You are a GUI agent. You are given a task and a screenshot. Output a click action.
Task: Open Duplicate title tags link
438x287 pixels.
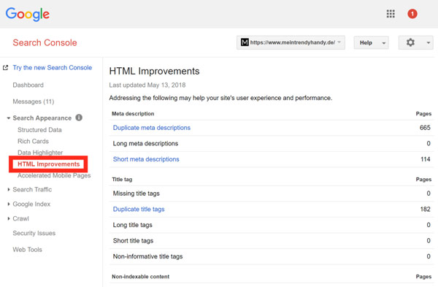coord(139,210)
